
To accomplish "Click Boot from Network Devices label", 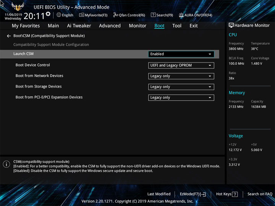I will pyautogui.click(x=39, y=76).
